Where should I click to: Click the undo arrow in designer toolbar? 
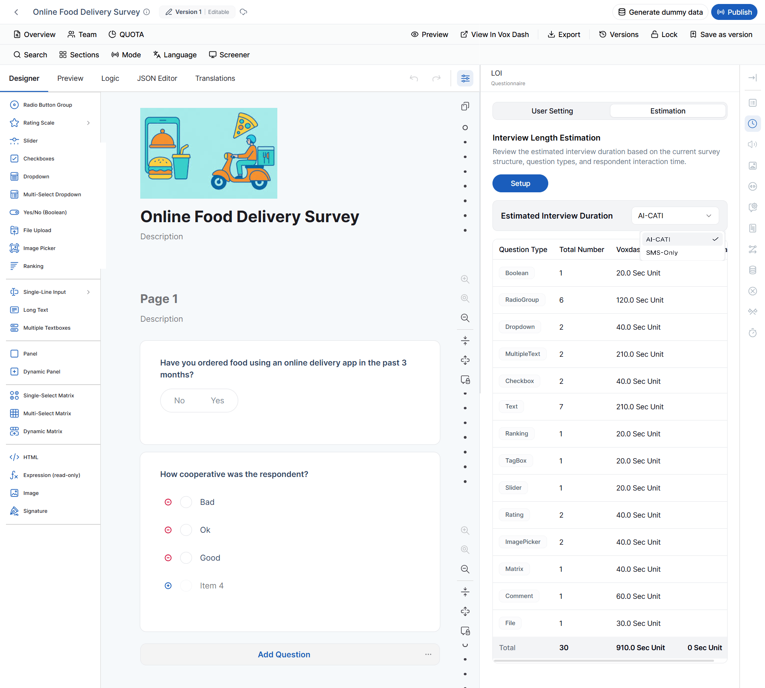point(414,78)
